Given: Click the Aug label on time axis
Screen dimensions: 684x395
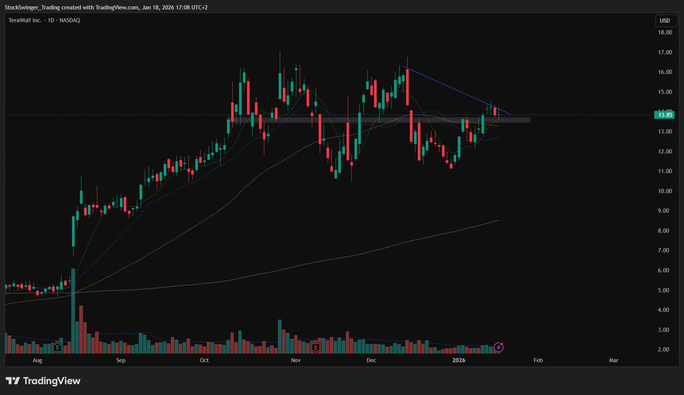Looking at the screenshot, I should (38, 360).
